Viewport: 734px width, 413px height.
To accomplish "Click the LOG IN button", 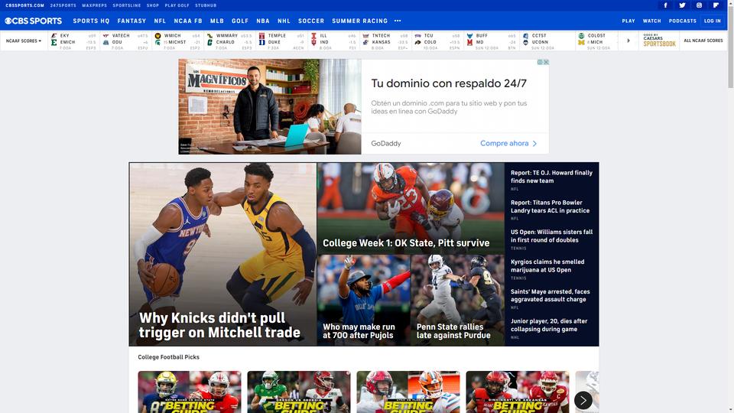I will pyautogui.click(x=712, y=21).
